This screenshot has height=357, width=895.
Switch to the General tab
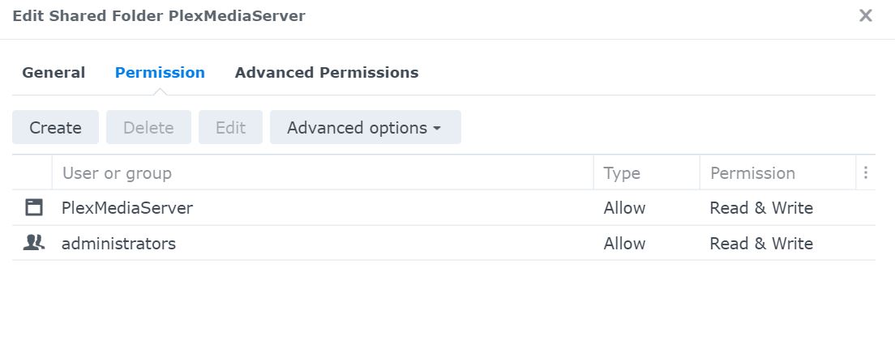click(x=54, y=72)
